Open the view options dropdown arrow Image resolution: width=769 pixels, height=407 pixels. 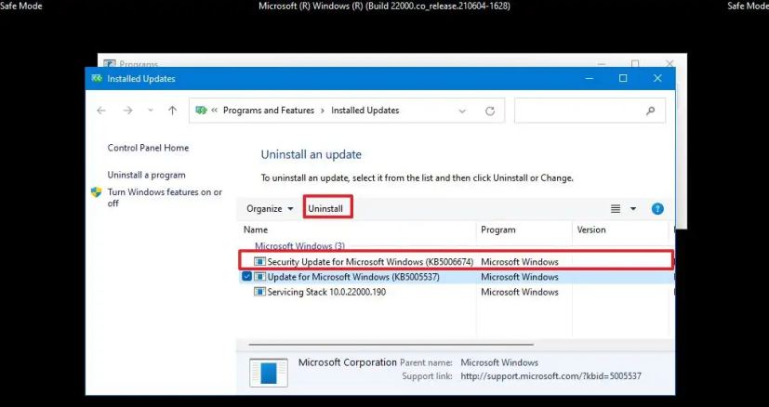coord(633,209)
